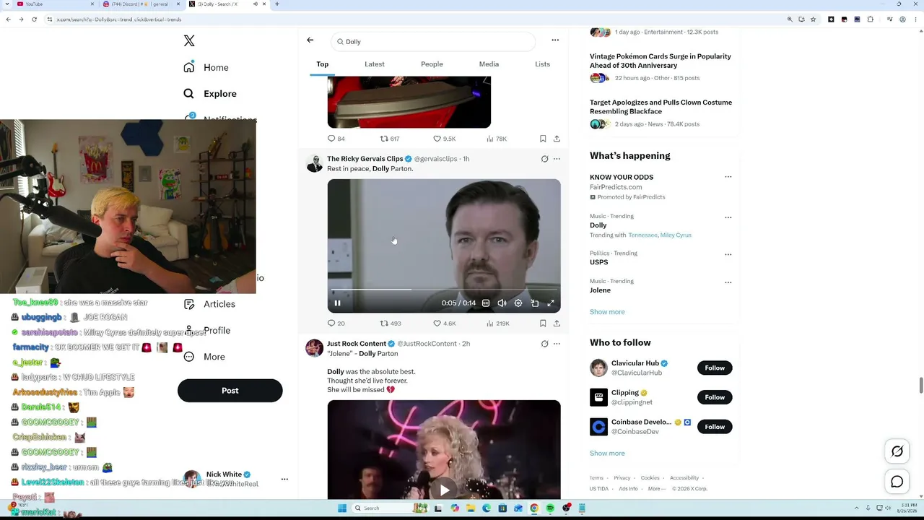The image size is (924, 520).
Task: Open Just Rock Content profile avatar
Action: (x=314, y=348)
